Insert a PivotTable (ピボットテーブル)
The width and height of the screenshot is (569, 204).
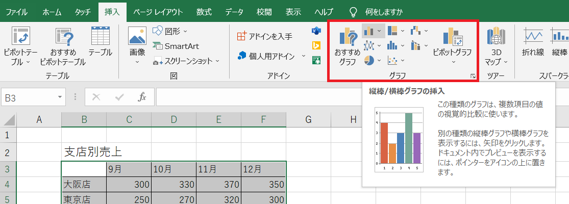click(x=21, y=46)
